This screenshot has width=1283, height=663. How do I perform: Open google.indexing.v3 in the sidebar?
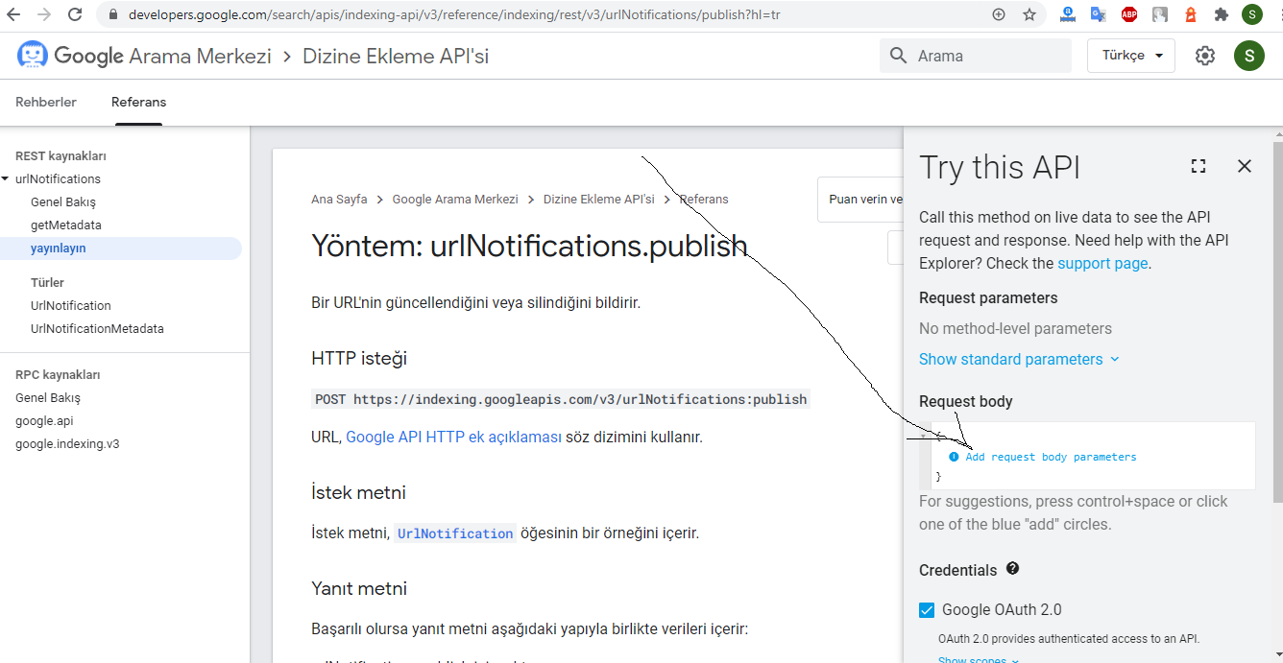tap(67, 444)
